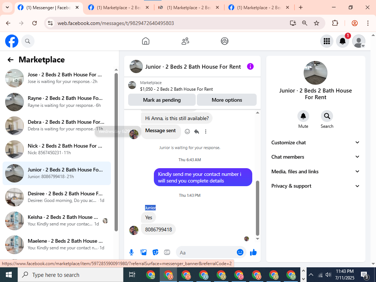This screenshot has height=282, width=376.
Task: Open the Windows Task View icon
Action: pos(132,275)
